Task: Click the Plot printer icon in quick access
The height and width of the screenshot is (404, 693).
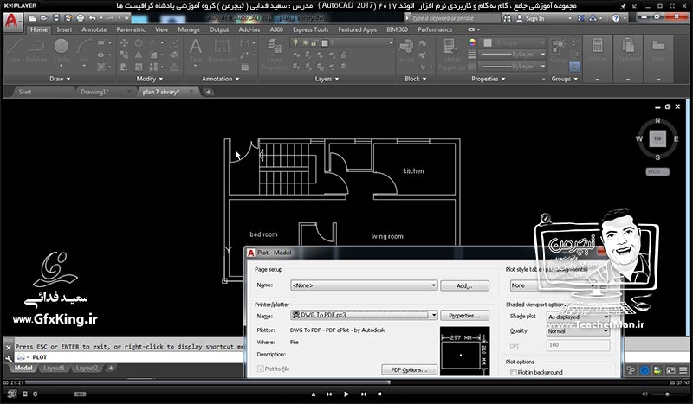Action: coord(80,18)
